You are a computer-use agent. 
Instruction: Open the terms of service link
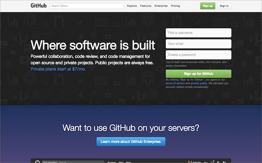coord(175,83)
